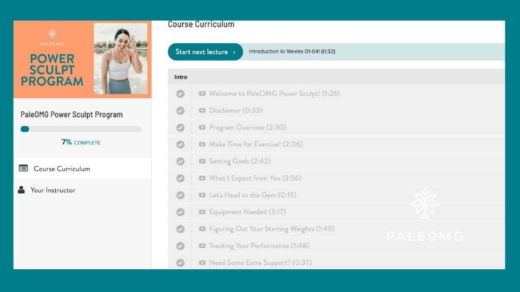The image size is (520, 292).
Task: Open the Equipment Needed (3:17) lecture
Action: (248, 212)
